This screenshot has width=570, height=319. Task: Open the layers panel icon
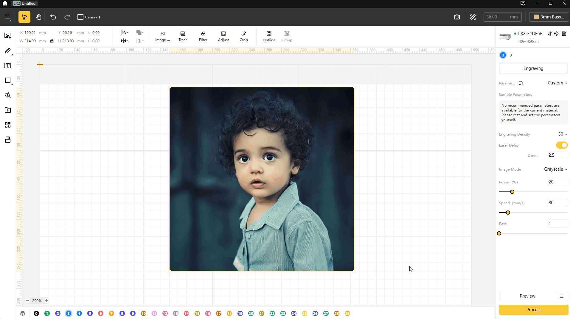tap(23, 313)
